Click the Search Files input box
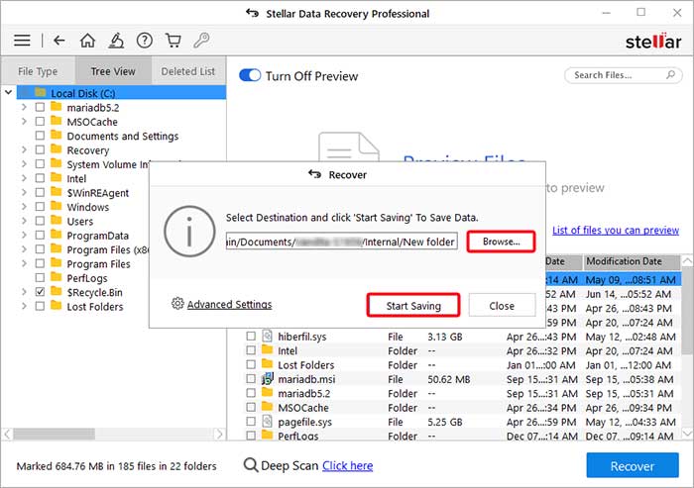This screenshot has width=694, height=488. [624, 75]
